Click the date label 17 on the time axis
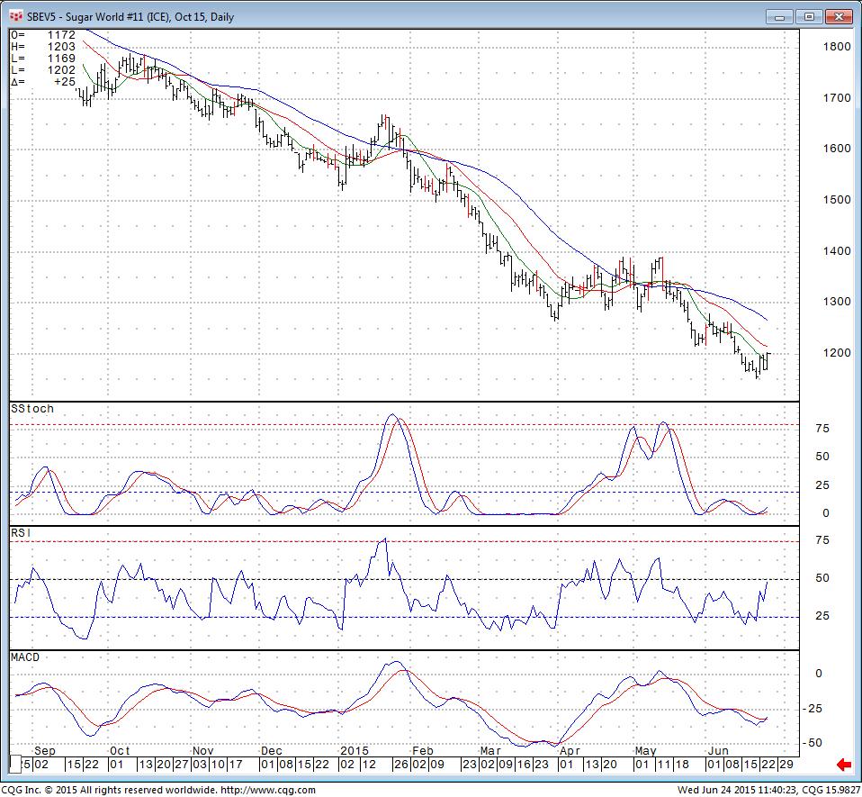The width and height of the screenshot is (862, 797). pos(236,765)
